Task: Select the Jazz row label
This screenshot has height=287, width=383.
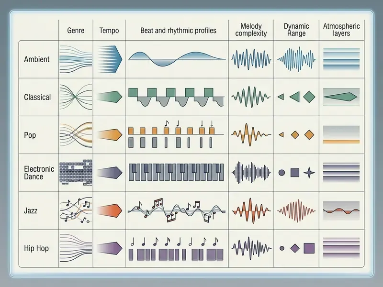Action: click(x=31, y=210)
